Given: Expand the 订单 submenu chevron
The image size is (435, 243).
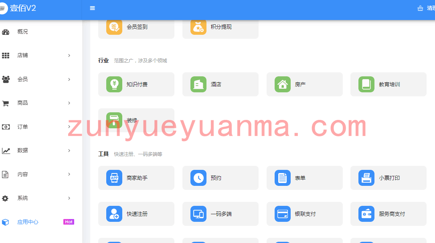Looking at the screenshot, I should pos(69,127).
